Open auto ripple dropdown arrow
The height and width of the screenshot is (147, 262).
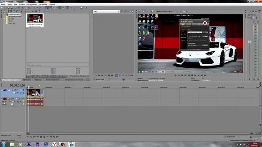(57, 8)
